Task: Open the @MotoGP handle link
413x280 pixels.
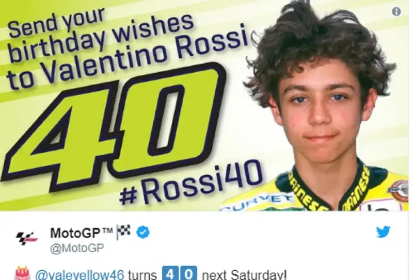Action: click(x=77, y=248)
